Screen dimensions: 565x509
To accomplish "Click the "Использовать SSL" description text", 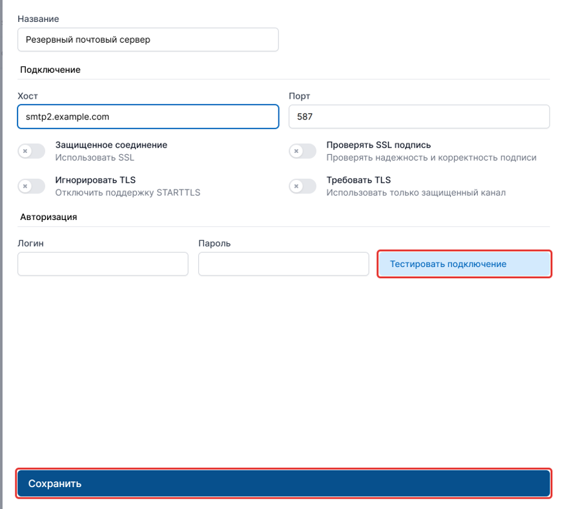I will (94, 157).
